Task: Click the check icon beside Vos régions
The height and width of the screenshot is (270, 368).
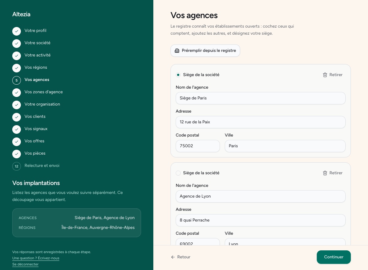Action: 17,68
